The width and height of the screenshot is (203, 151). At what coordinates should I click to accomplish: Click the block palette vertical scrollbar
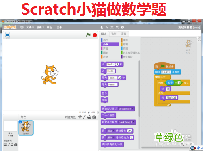(x=139, y=88)
